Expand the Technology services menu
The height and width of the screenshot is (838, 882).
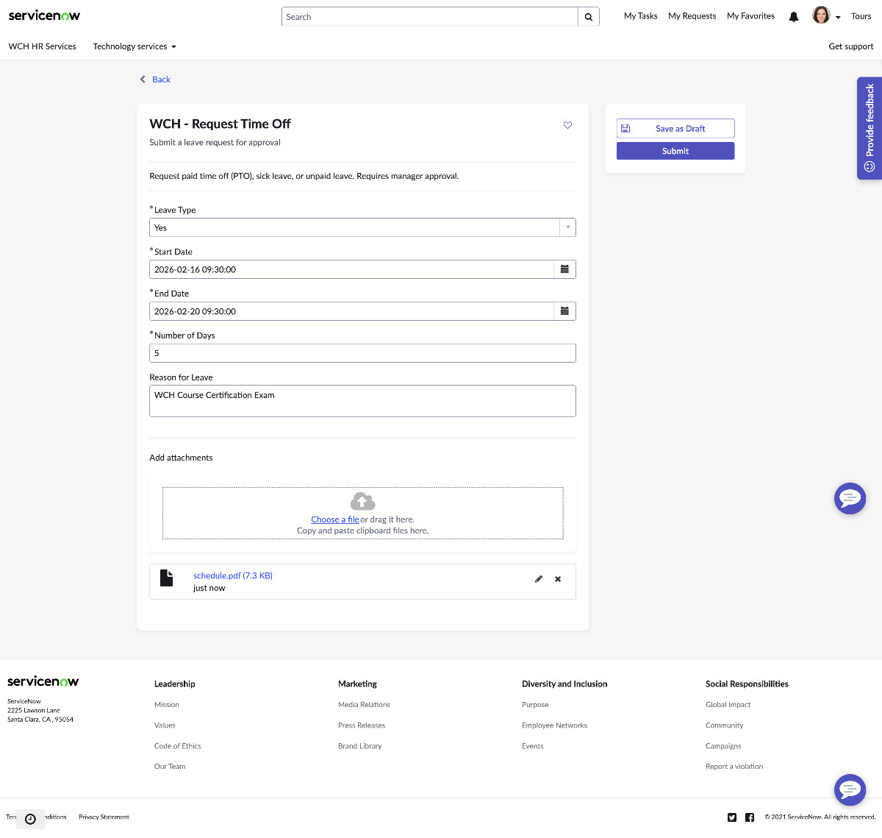[135, 46]
